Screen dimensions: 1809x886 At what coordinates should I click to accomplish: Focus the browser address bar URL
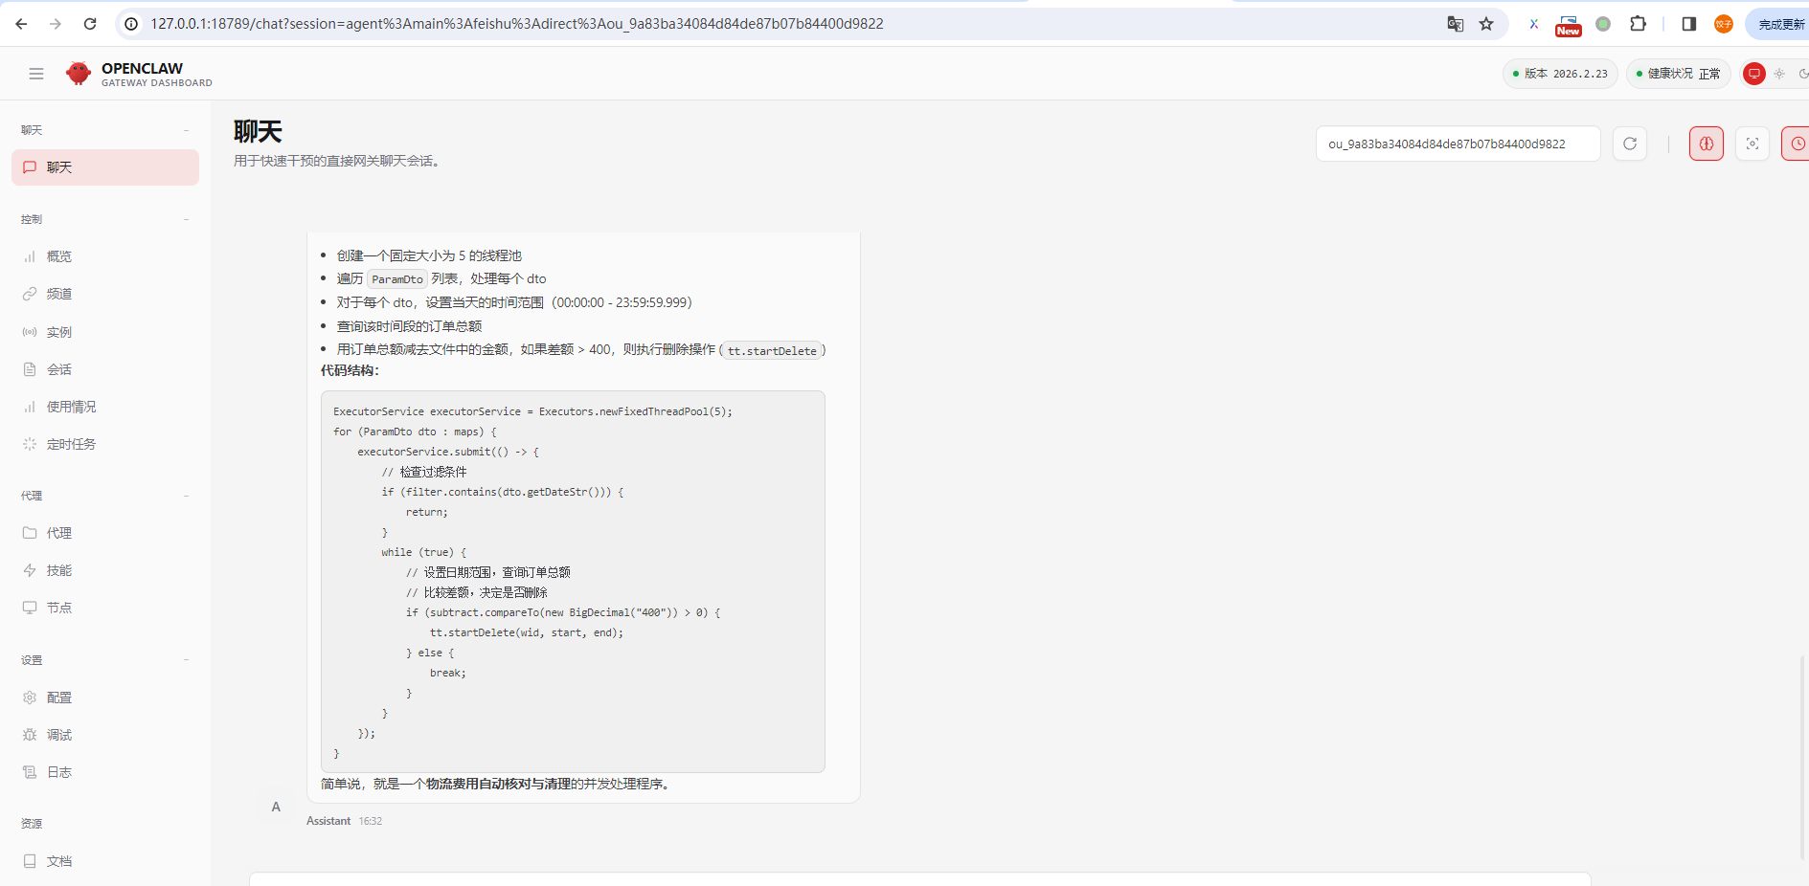pyautogui.click(x=517, y=24)
